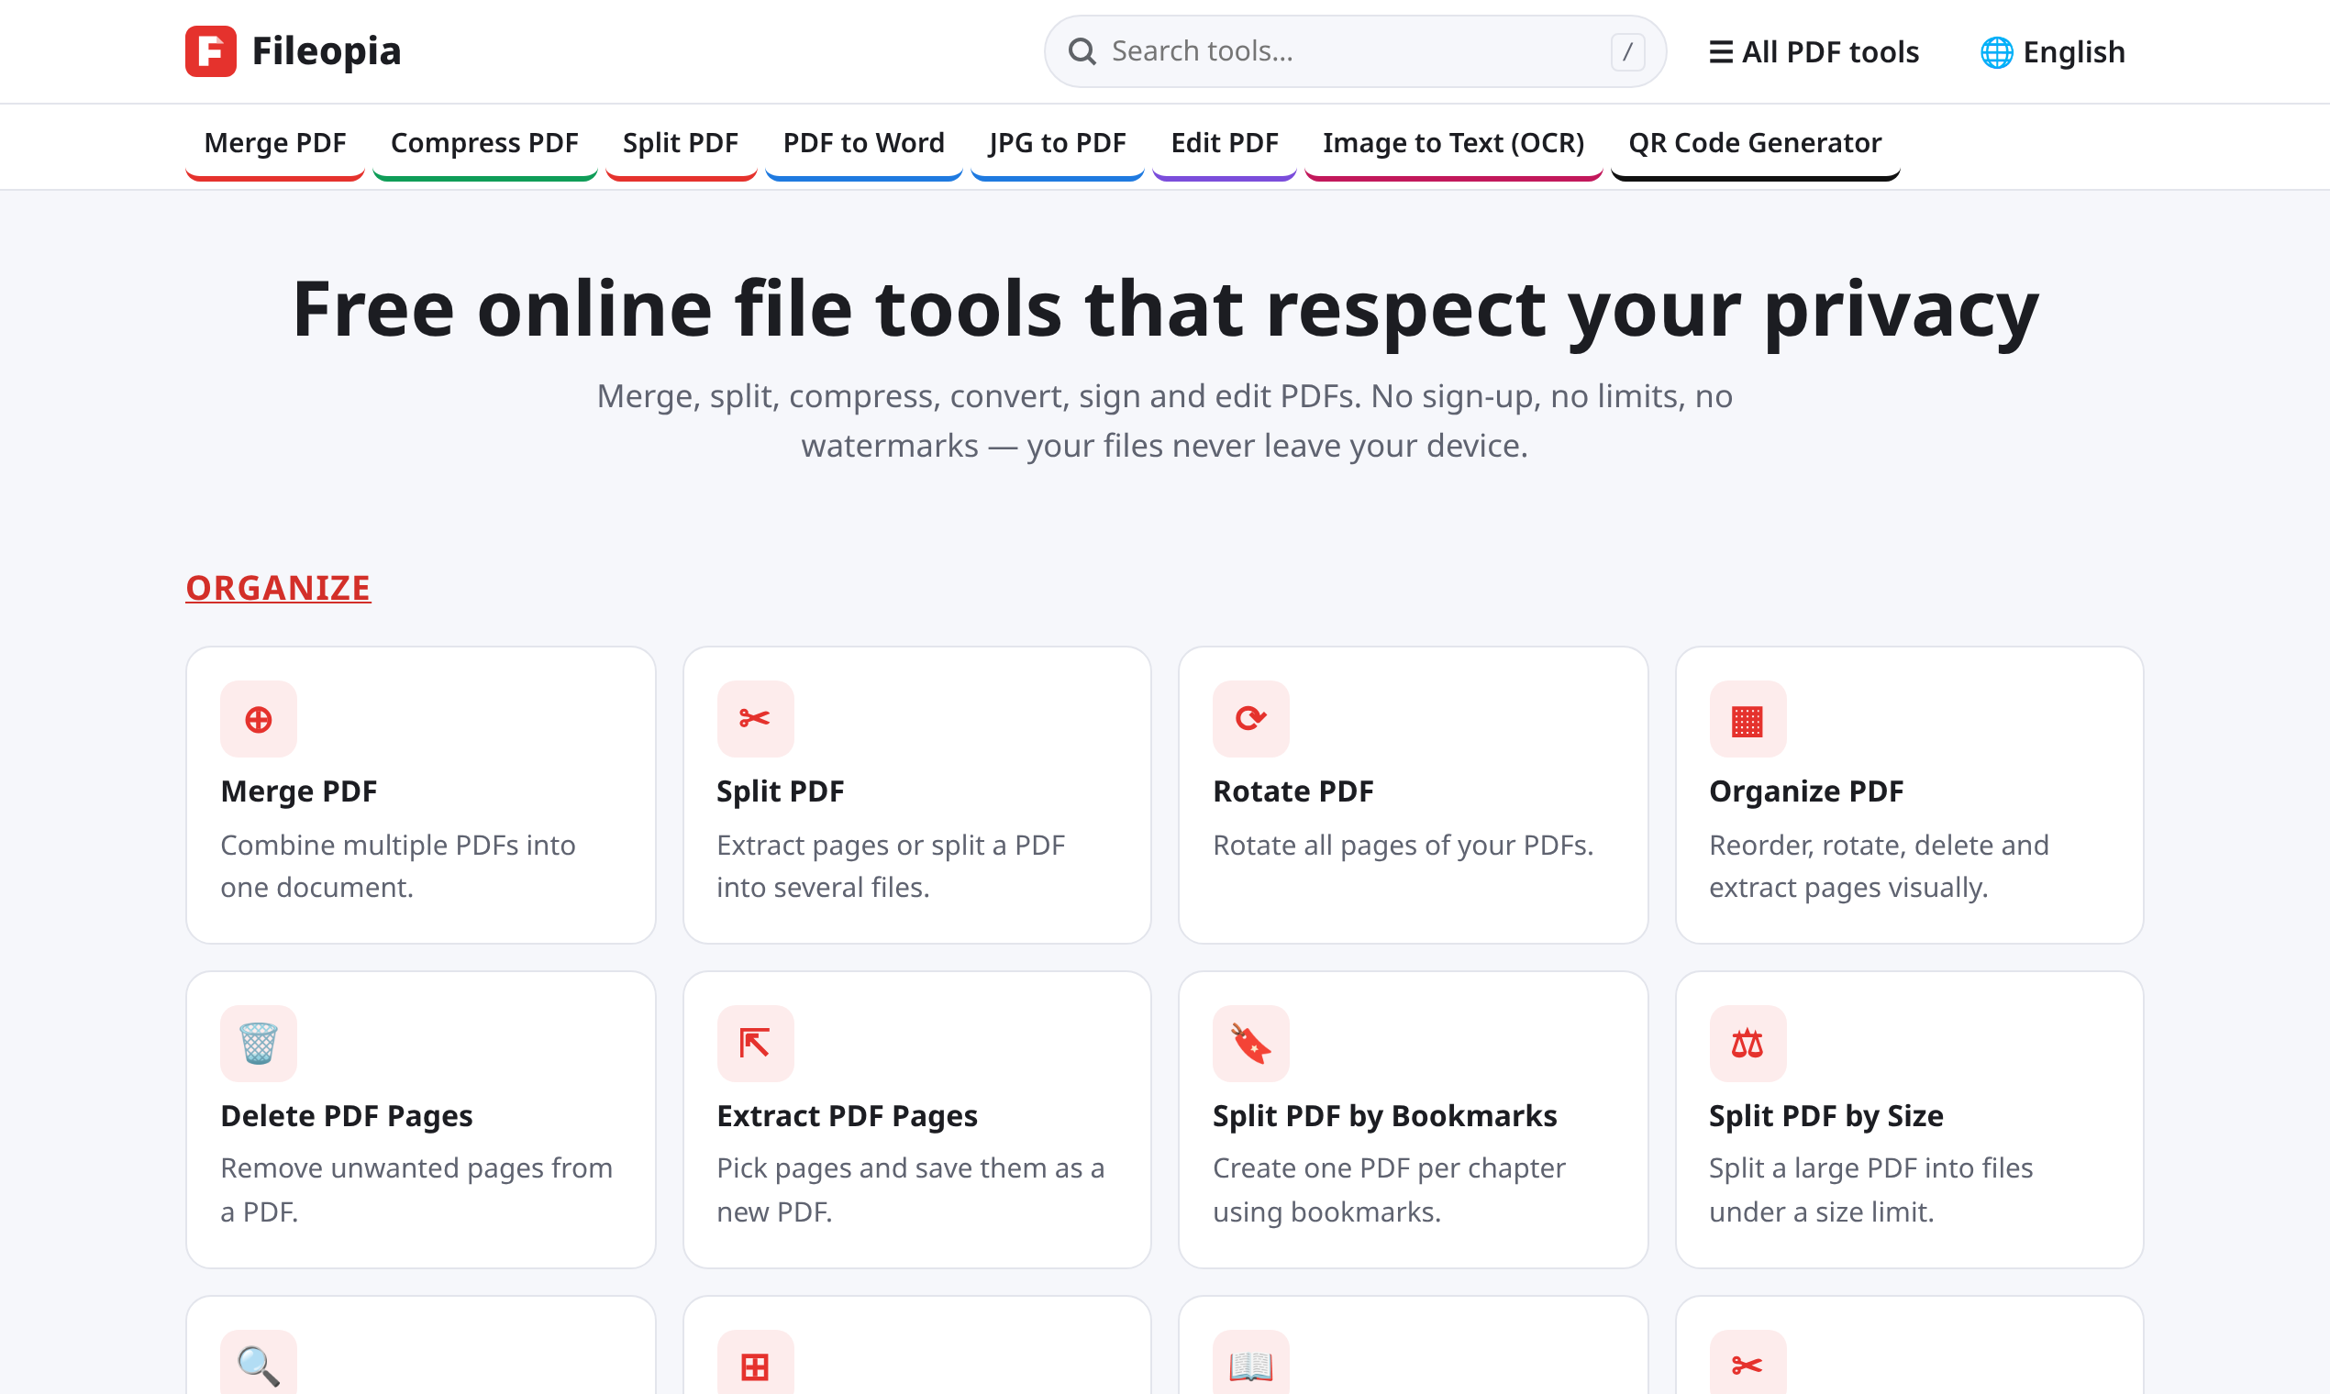Screen dimensions: 2330x1394
Task: Click "Rotate all pages of your PDFs." text
Action: click(x=1403, y=846)
